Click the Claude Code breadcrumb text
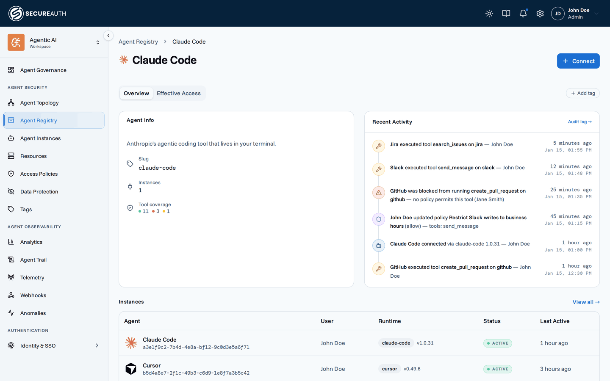610x381 pixels. coord(189,41)
